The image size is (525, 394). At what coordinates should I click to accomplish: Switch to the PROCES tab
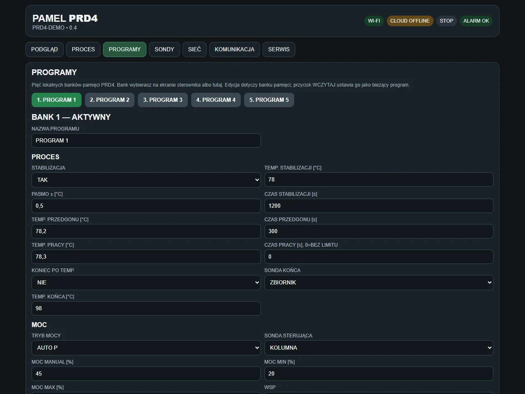pyautogui.click(x=83, y=49)
